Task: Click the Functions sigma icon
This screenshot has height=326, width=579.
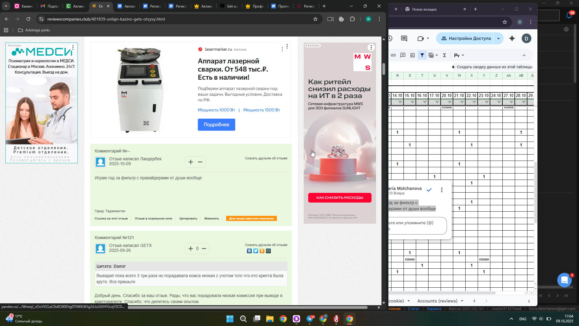Action: pyautogui.click(x=444, y=55)
